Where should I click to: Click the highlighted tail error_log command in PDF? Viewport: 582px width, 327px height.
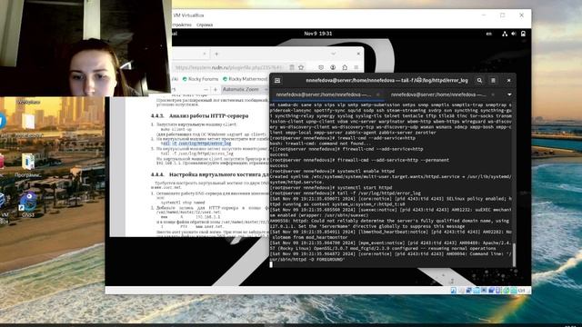(x=196, y=144)
